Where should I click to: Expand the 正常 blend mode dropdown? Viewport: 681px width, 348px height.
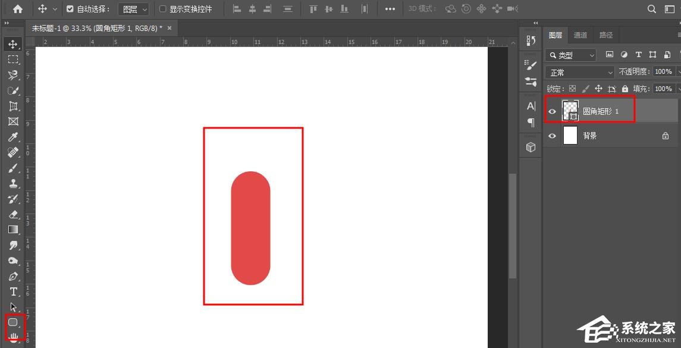(580, 72)
